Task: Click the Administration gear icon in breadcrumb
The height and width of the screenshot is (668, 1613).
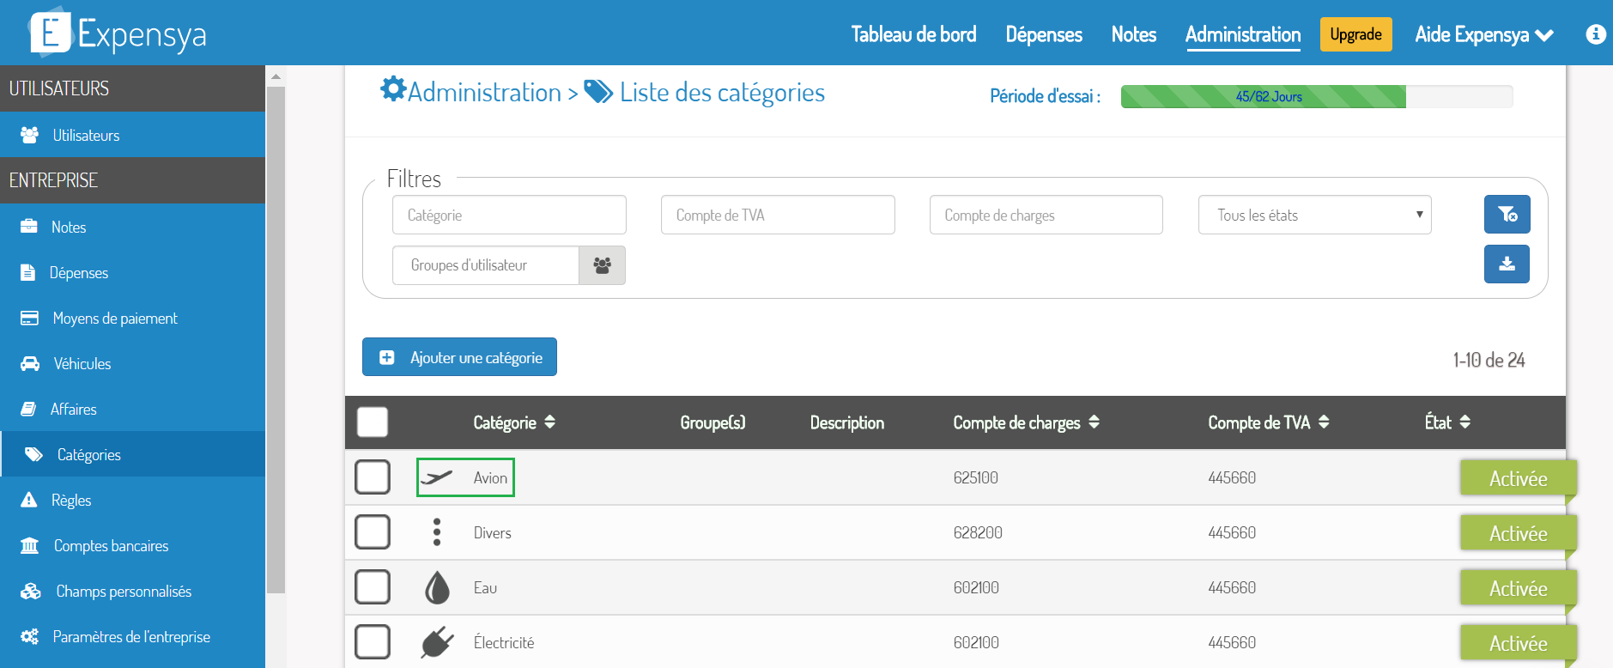Action: pos(393,88)
